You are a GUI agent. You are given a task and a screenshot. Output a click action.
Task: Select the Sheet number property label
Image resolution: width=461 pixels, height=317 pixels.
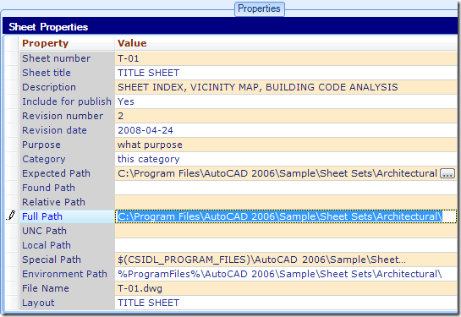tap(56, 58)
